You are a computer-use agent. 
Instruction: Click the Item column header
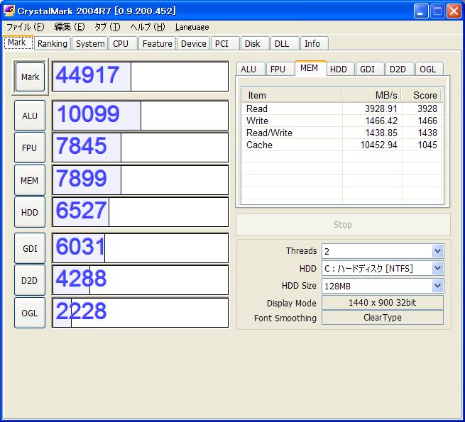[x=292, y=96]
